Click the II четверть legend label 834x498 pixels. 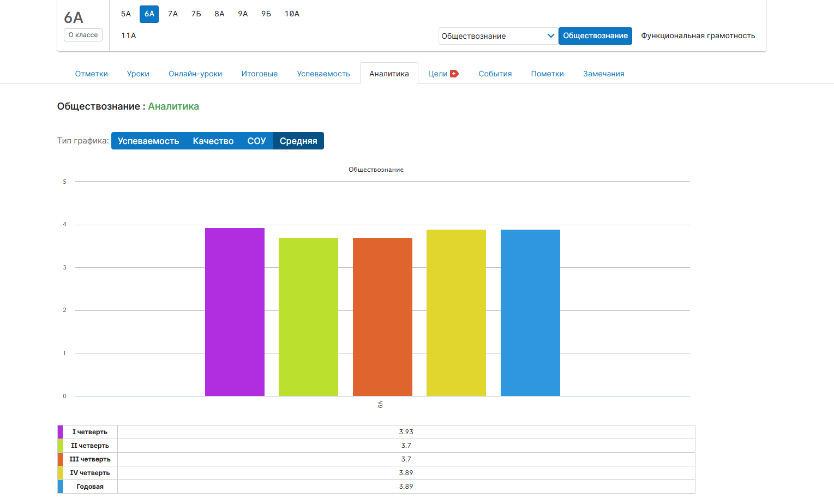click(x=90, y=446)
